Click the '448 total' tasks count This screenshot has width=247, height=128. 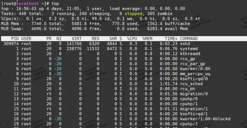click(x=30, y=14)
